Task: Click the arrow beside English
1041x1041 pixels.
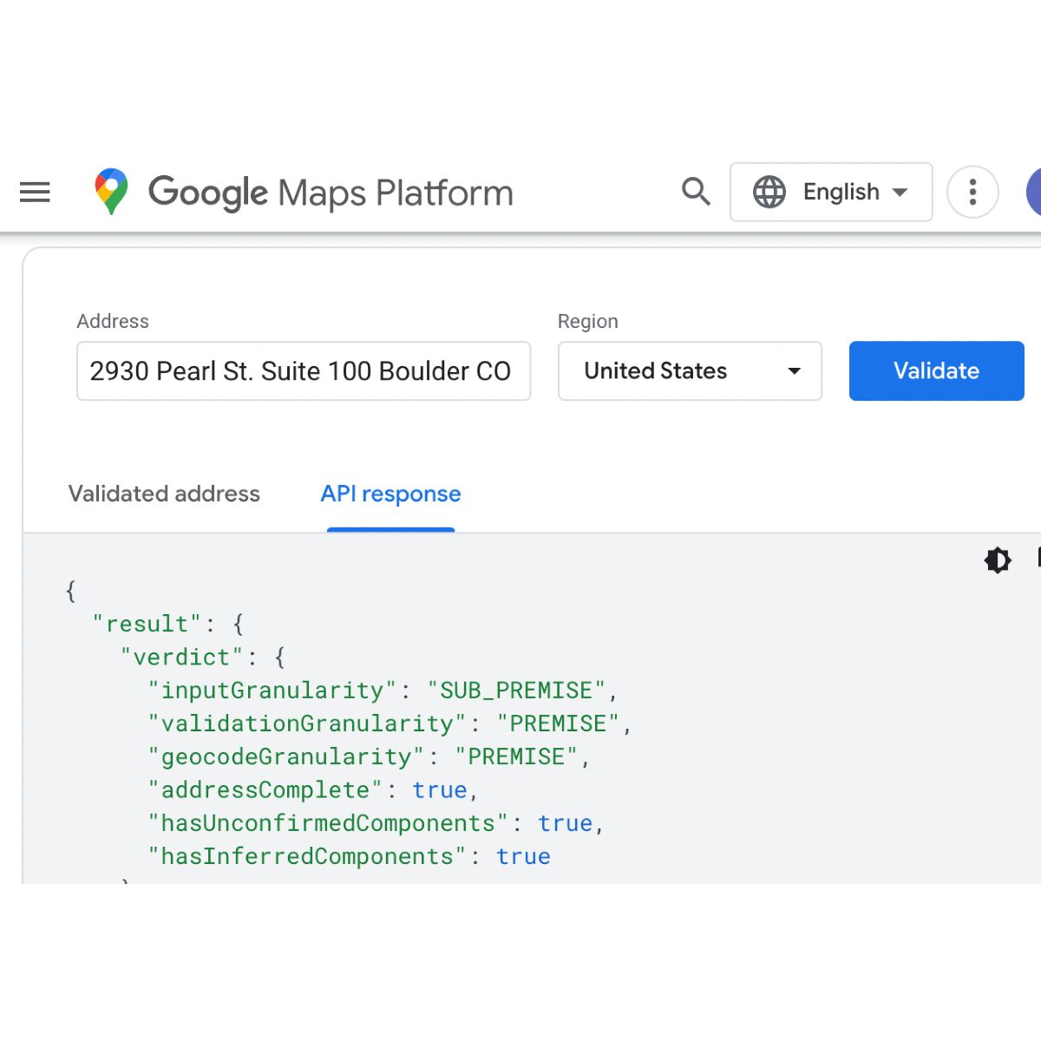Action: [x=900, y=193]
